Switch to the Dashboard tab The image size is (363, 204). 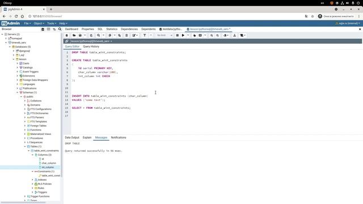click(71, 29)
